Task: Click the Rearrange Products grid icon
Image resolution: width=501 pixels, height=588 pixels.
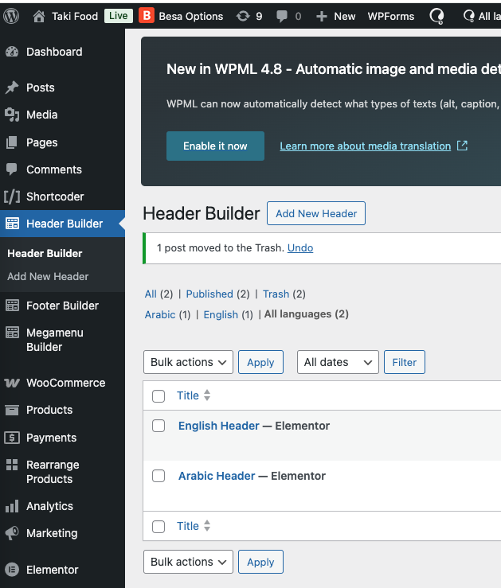Action: click(x=12, y=465)
